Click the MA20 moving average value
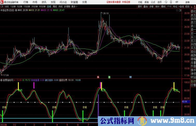 point(46,10)
